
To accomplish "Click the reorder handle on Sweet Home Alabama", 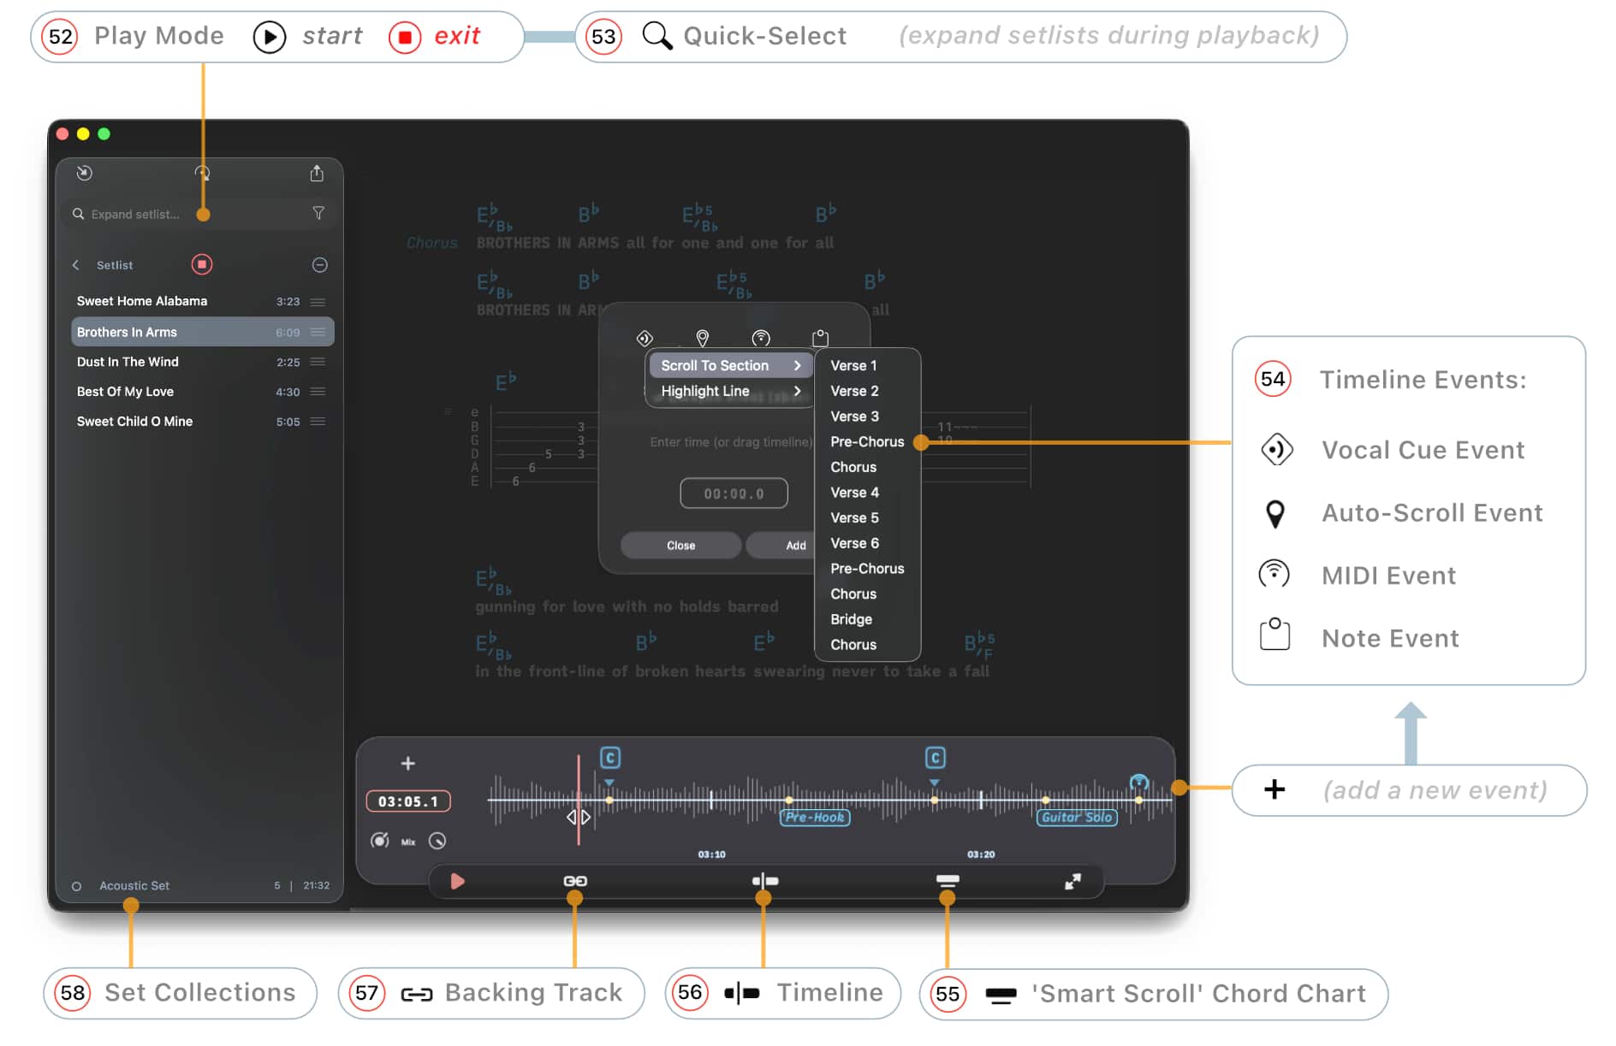I will [x=318, y=302].
